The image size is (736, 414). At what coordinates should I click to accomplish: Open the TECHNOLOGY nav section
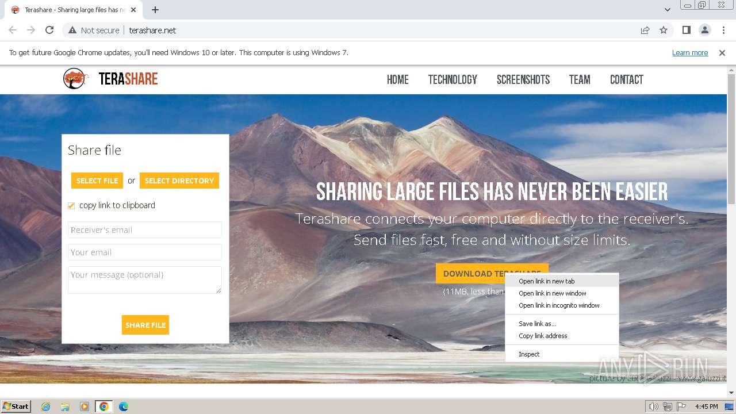click(453, 80)
